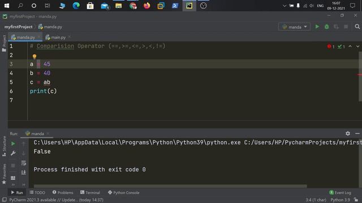Open Search Everywhere magnifier icon
The width and height of the screenshot is (362, 203).
(357, 27)
